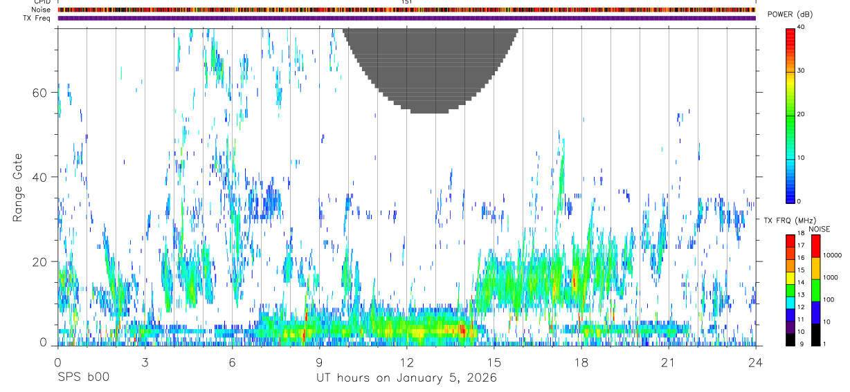
Task: Click the 'POWER (dB)' legend title
Action: (x=790, y=15)
